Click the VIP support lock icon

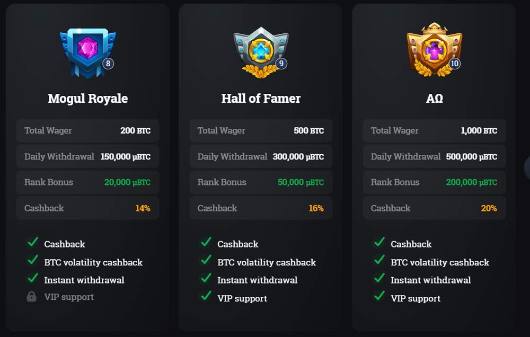31,296
